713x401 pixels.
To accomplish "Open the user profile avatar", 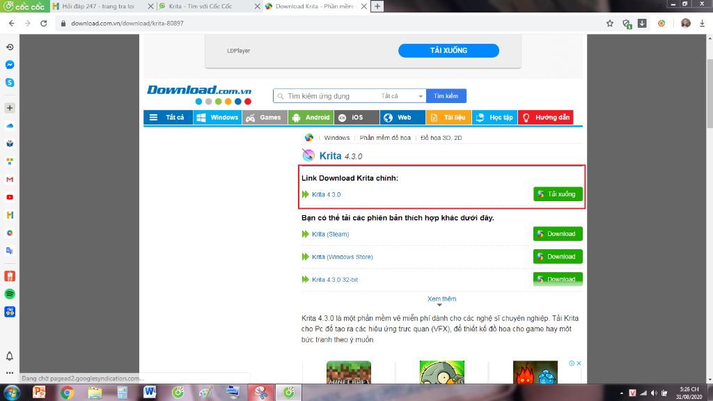I will pyautogui.click(x=686, y=23).
